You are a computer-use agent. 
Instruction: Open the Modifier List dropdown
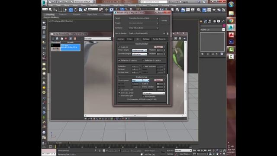pos(213,30)
